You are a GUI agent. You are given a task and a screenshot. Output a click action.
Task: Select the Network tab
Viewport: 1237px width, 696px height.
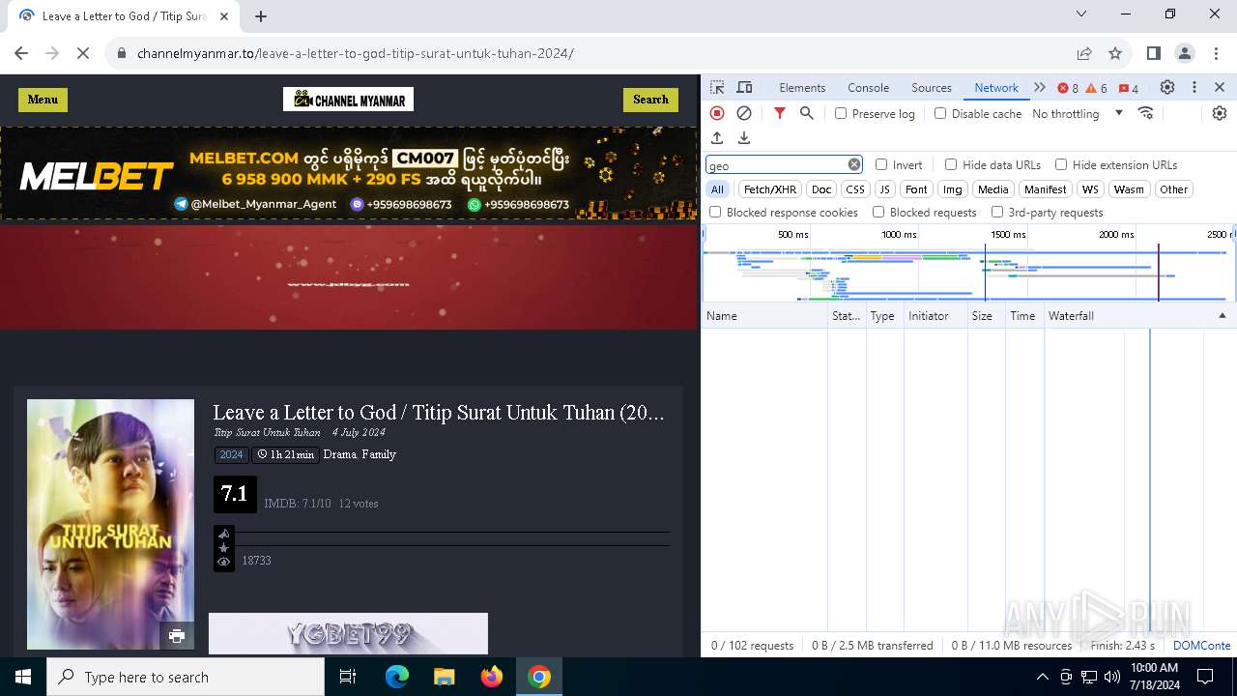click(x=996, y=87)
